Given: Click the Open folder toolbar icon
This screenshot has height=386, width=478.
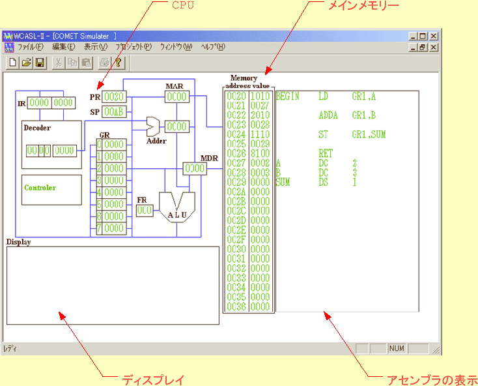Looking at the screenshot, I should click(x=26, y=63).
